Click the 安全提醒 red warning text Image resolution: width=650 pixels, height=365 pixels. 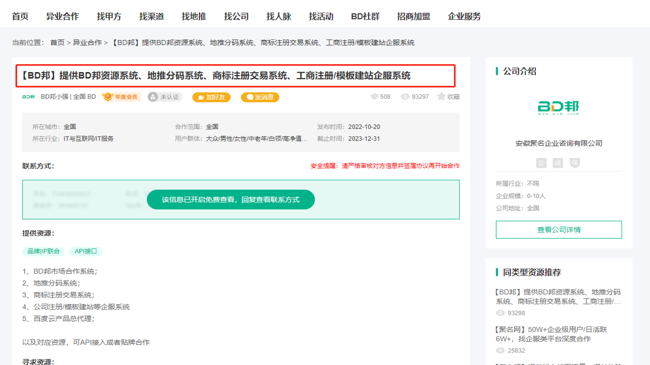click(x=385, y=166)
